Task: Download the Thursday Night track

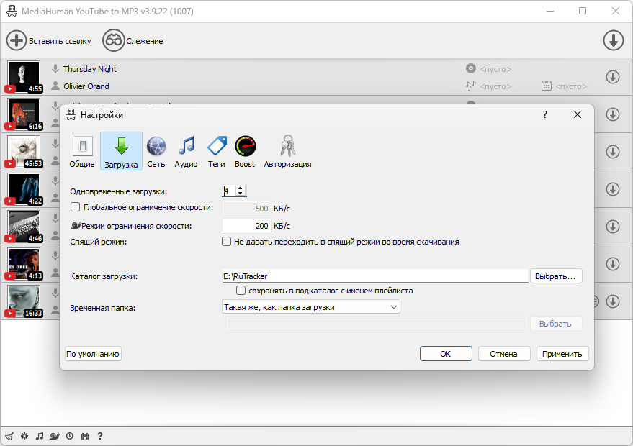Action: click(x=612, y=77)
